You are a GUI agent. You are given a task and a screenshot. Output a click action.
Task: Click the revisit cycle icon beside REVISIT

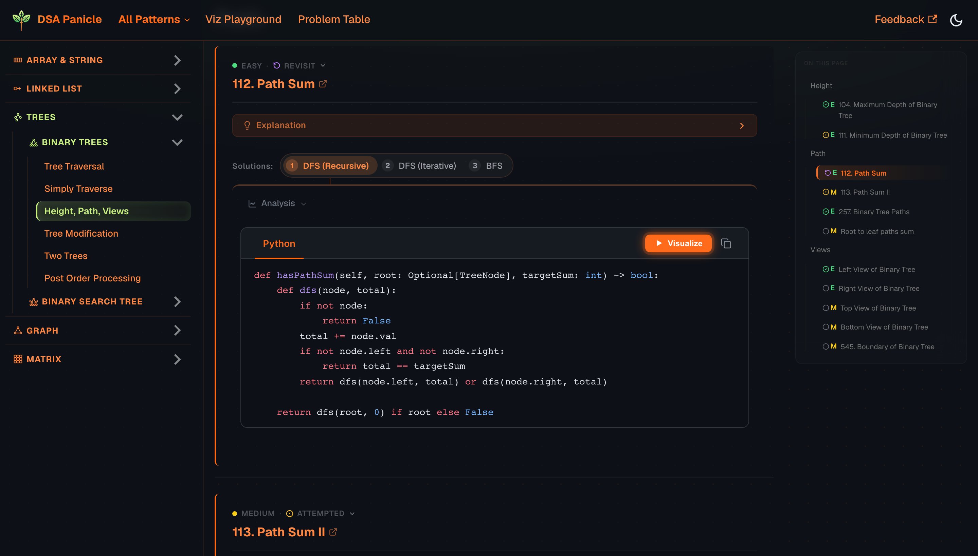pyautogui.click(x=276, y=66)
